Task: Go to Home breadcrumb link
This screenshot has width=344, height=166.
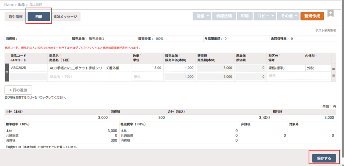Action: [9, 4]
